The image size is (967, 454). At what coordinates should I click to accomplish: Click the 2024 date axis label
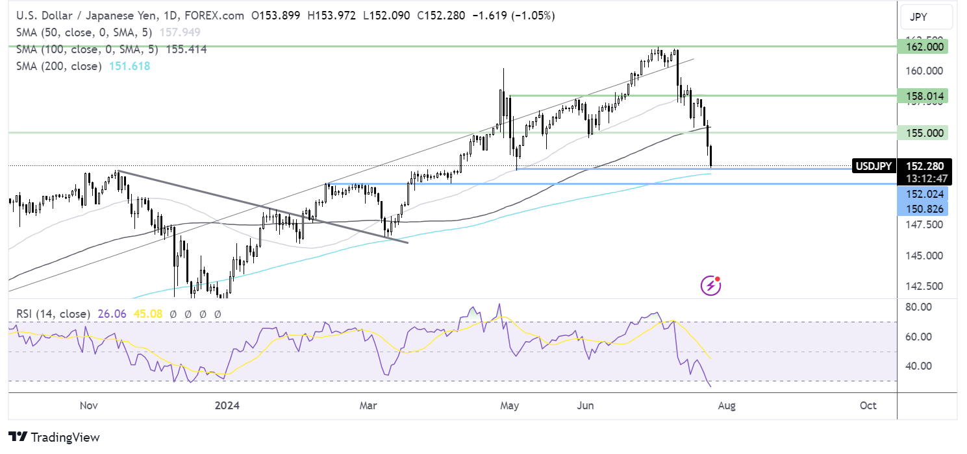227,405
